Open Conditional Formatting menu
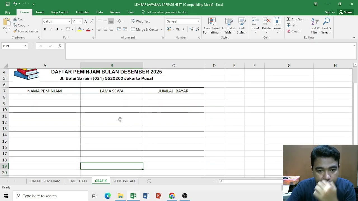Screen dimensions: 358x201 pyautogui.click(x=212, y=26)
